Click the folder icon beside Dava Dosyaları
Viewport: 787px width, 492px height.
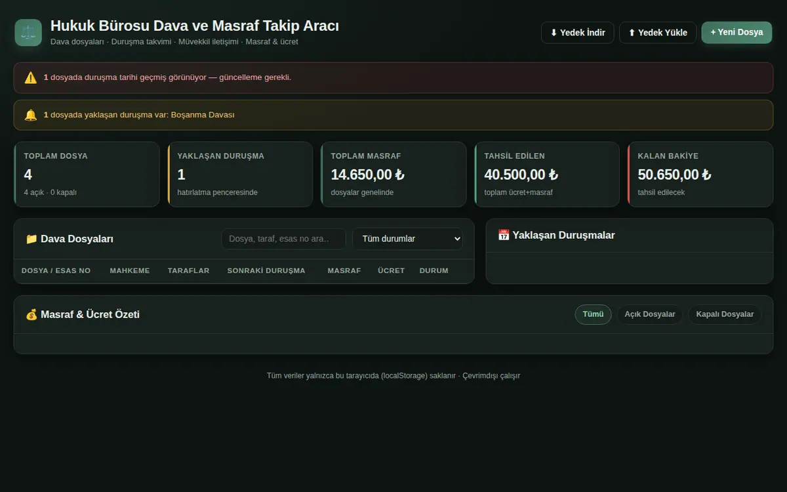pos(31,239)
